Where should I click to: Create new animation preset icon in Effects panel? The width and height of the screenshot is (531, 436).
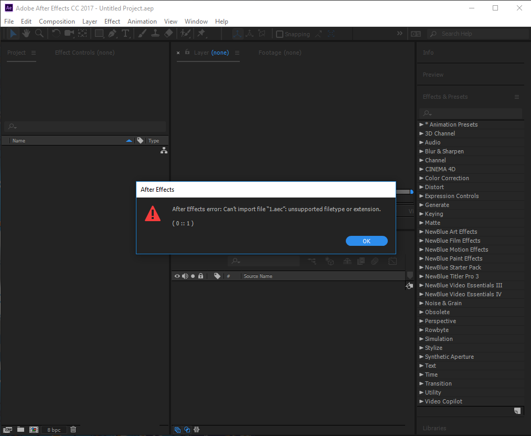click(x=517, y=411)
